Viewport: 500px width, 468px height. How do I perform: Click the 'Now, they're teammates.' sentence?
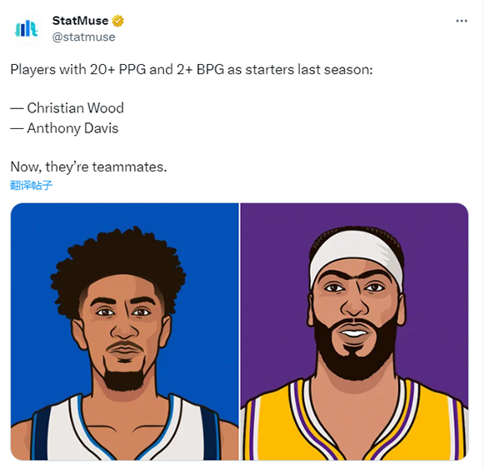click(x=88, y=167)
